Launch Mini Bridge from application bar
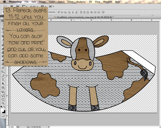 [x=18, y=6]
